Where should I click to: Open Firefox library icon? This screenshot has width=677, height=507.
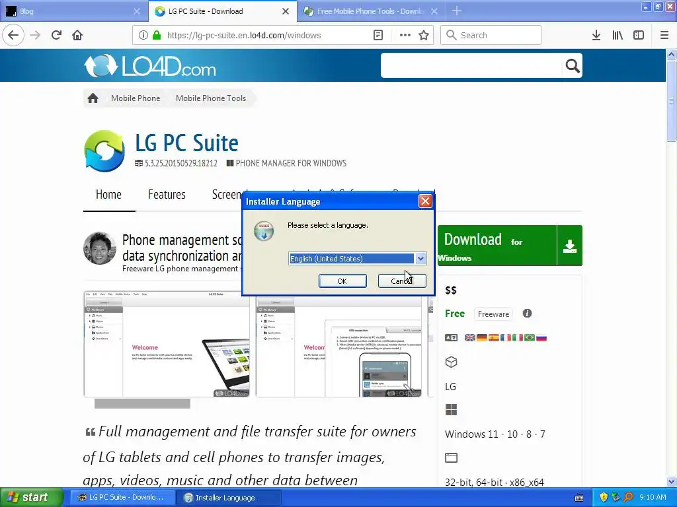617,35
